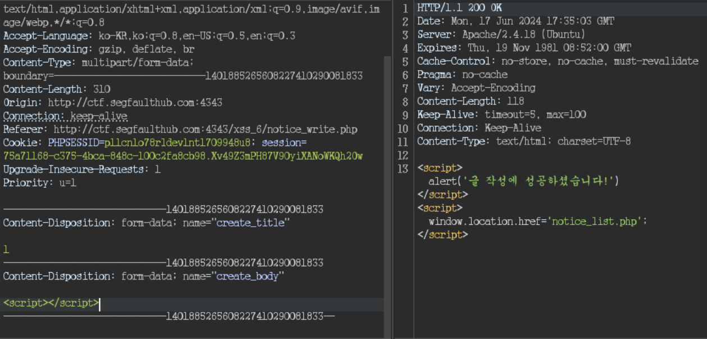Click the Expires header line
Image resolution: width=707 pixels, height=339 pixels.
coord(524,48)
